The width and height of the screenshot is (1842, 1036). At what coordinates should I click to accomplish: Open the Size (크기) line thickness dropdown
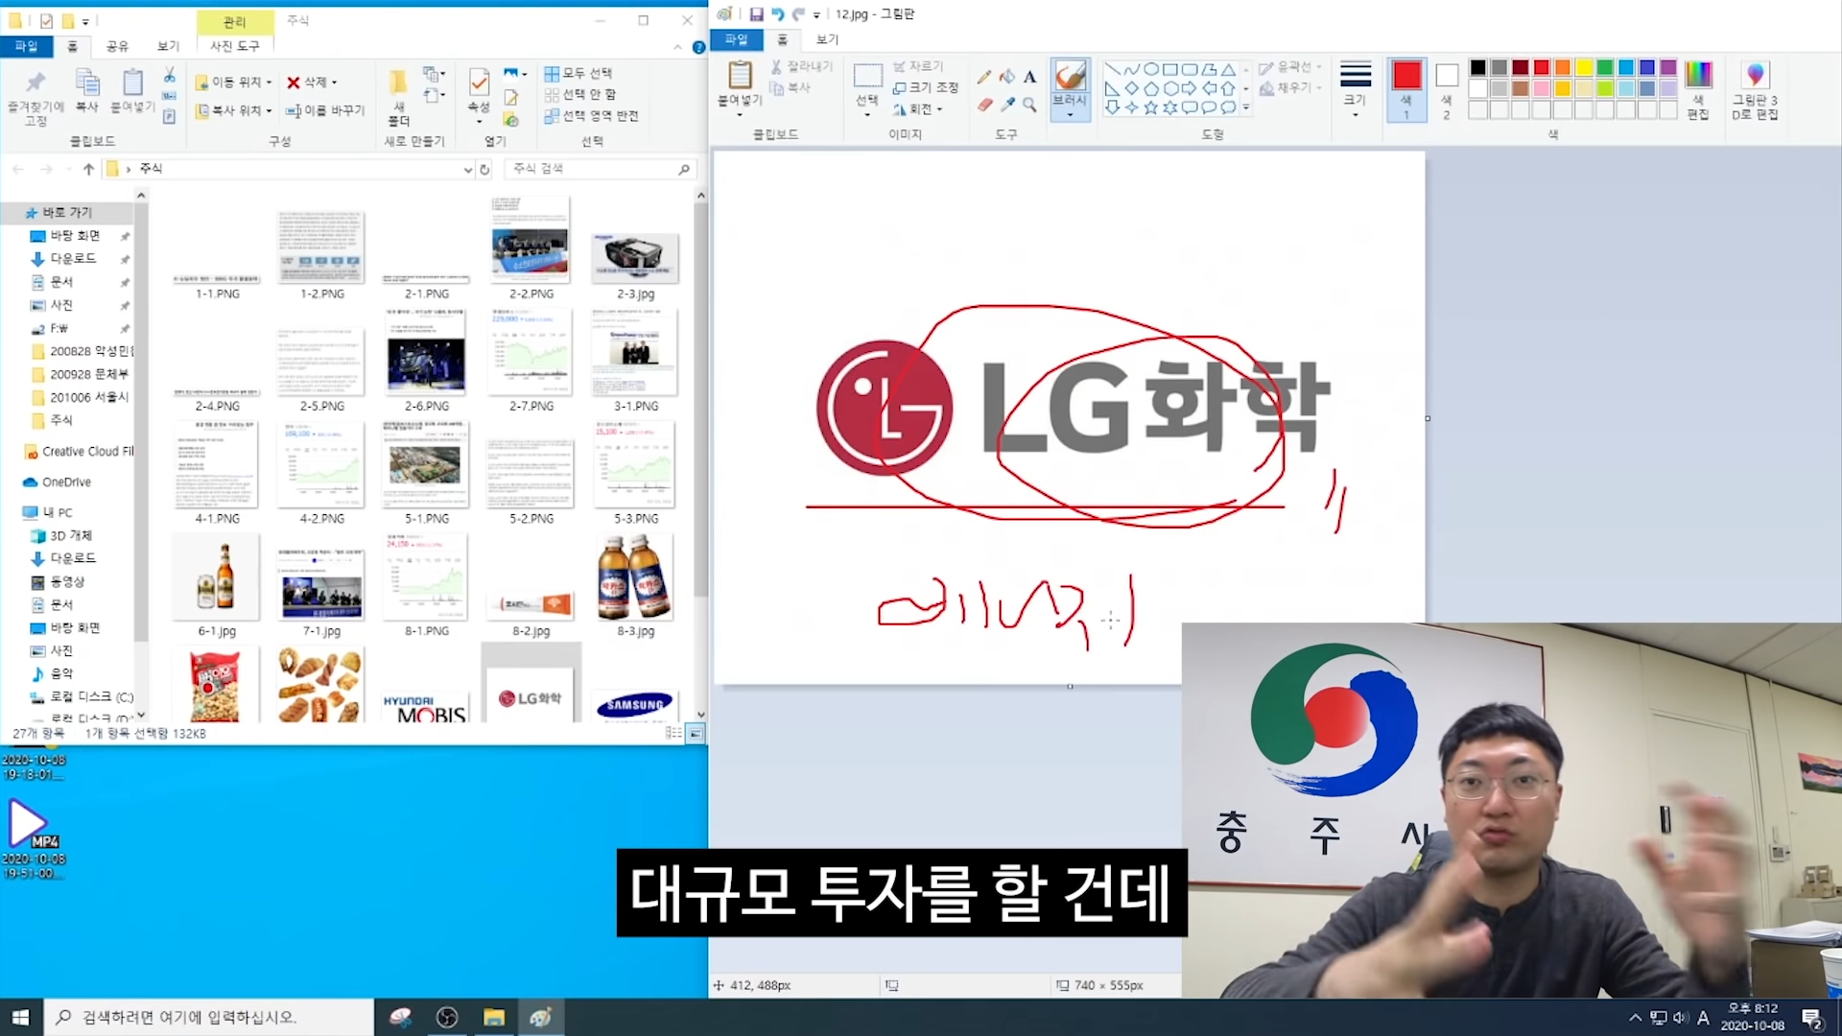(x=1355, y=88)
